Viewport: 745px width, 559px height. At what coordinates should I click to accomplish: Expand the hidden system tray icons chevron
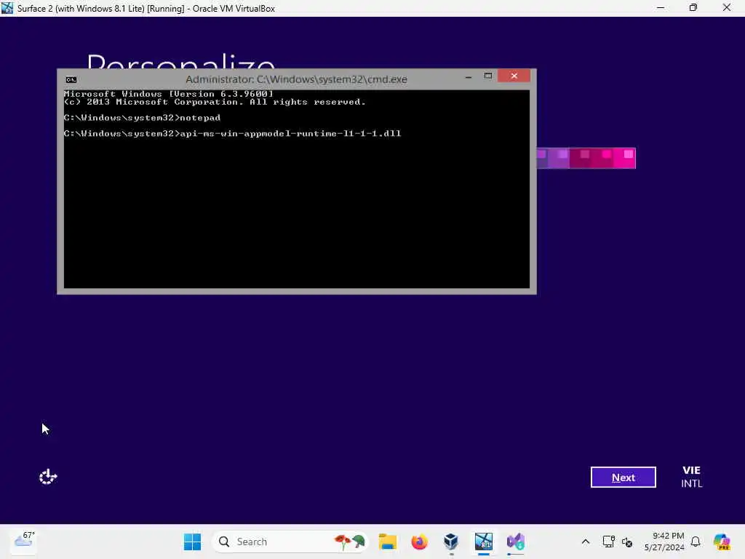(x=586, y=542)
